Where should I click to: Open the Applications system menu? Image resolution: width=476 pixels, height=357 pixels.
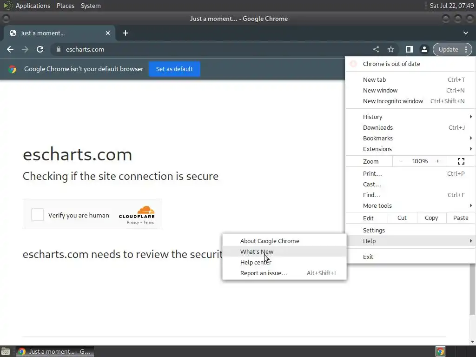(33, 6)
